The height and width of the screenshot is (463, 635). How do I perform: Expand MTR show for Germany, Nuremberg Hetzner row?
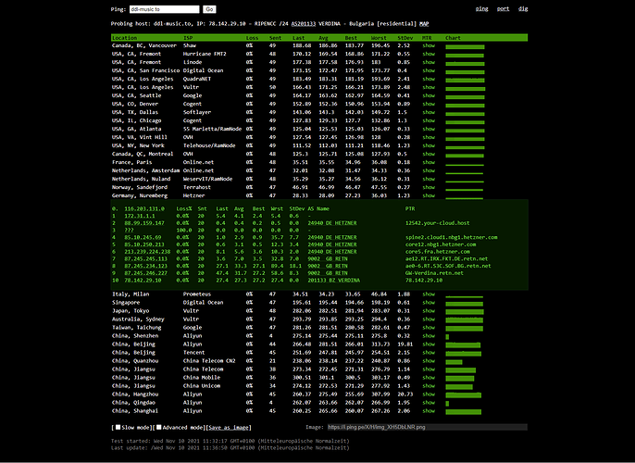(x=429, y=169)
